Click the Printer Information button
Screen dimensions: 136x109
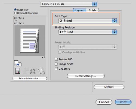click(30, 79)
